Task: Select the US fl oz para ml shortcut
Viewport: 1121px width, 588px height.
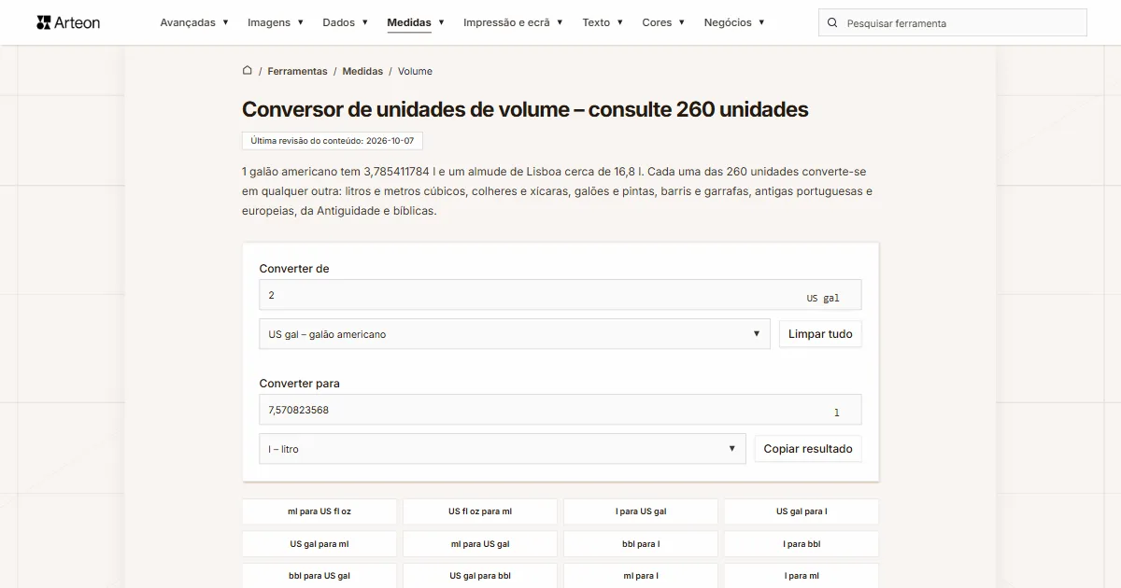Action: tap(480, 511)
